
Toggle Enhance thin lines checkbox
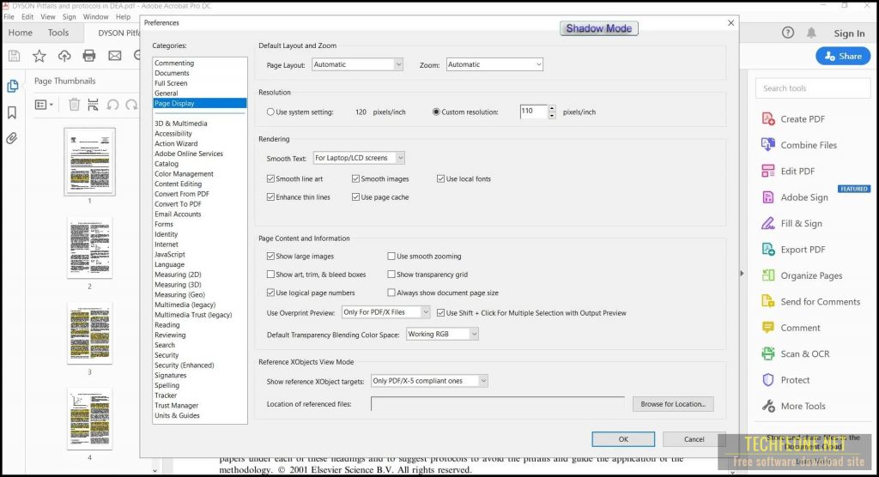(x=270, y=197)
